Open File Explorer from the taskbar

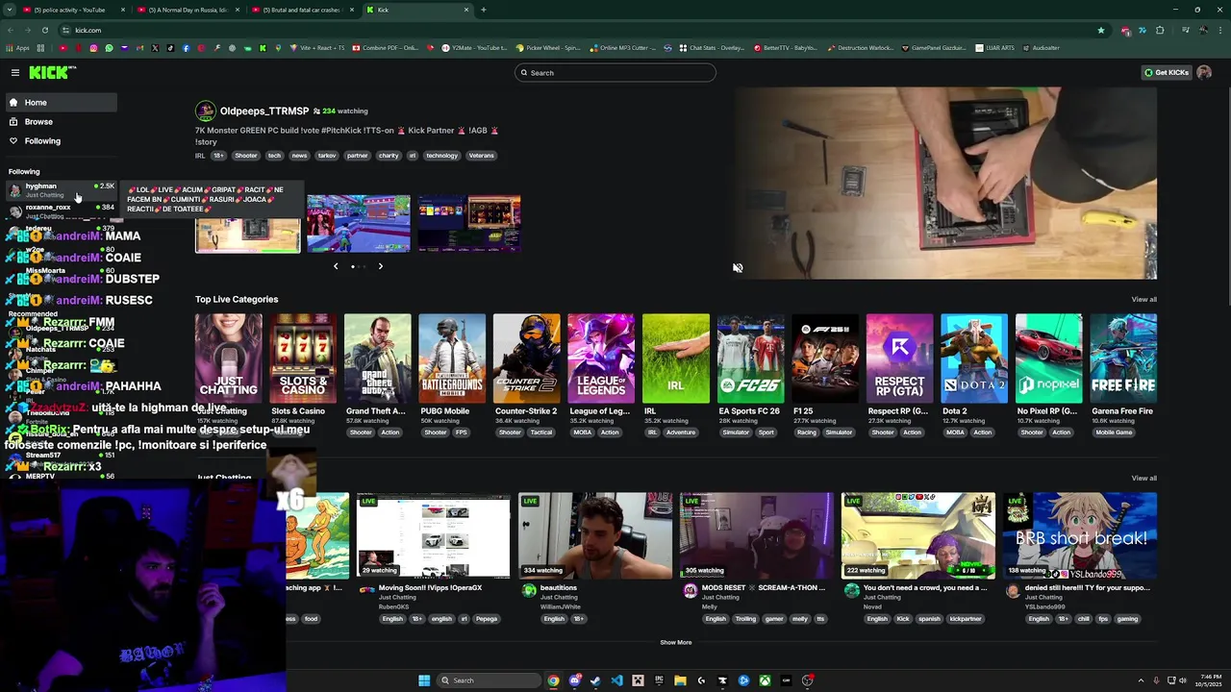click(680, 680)
